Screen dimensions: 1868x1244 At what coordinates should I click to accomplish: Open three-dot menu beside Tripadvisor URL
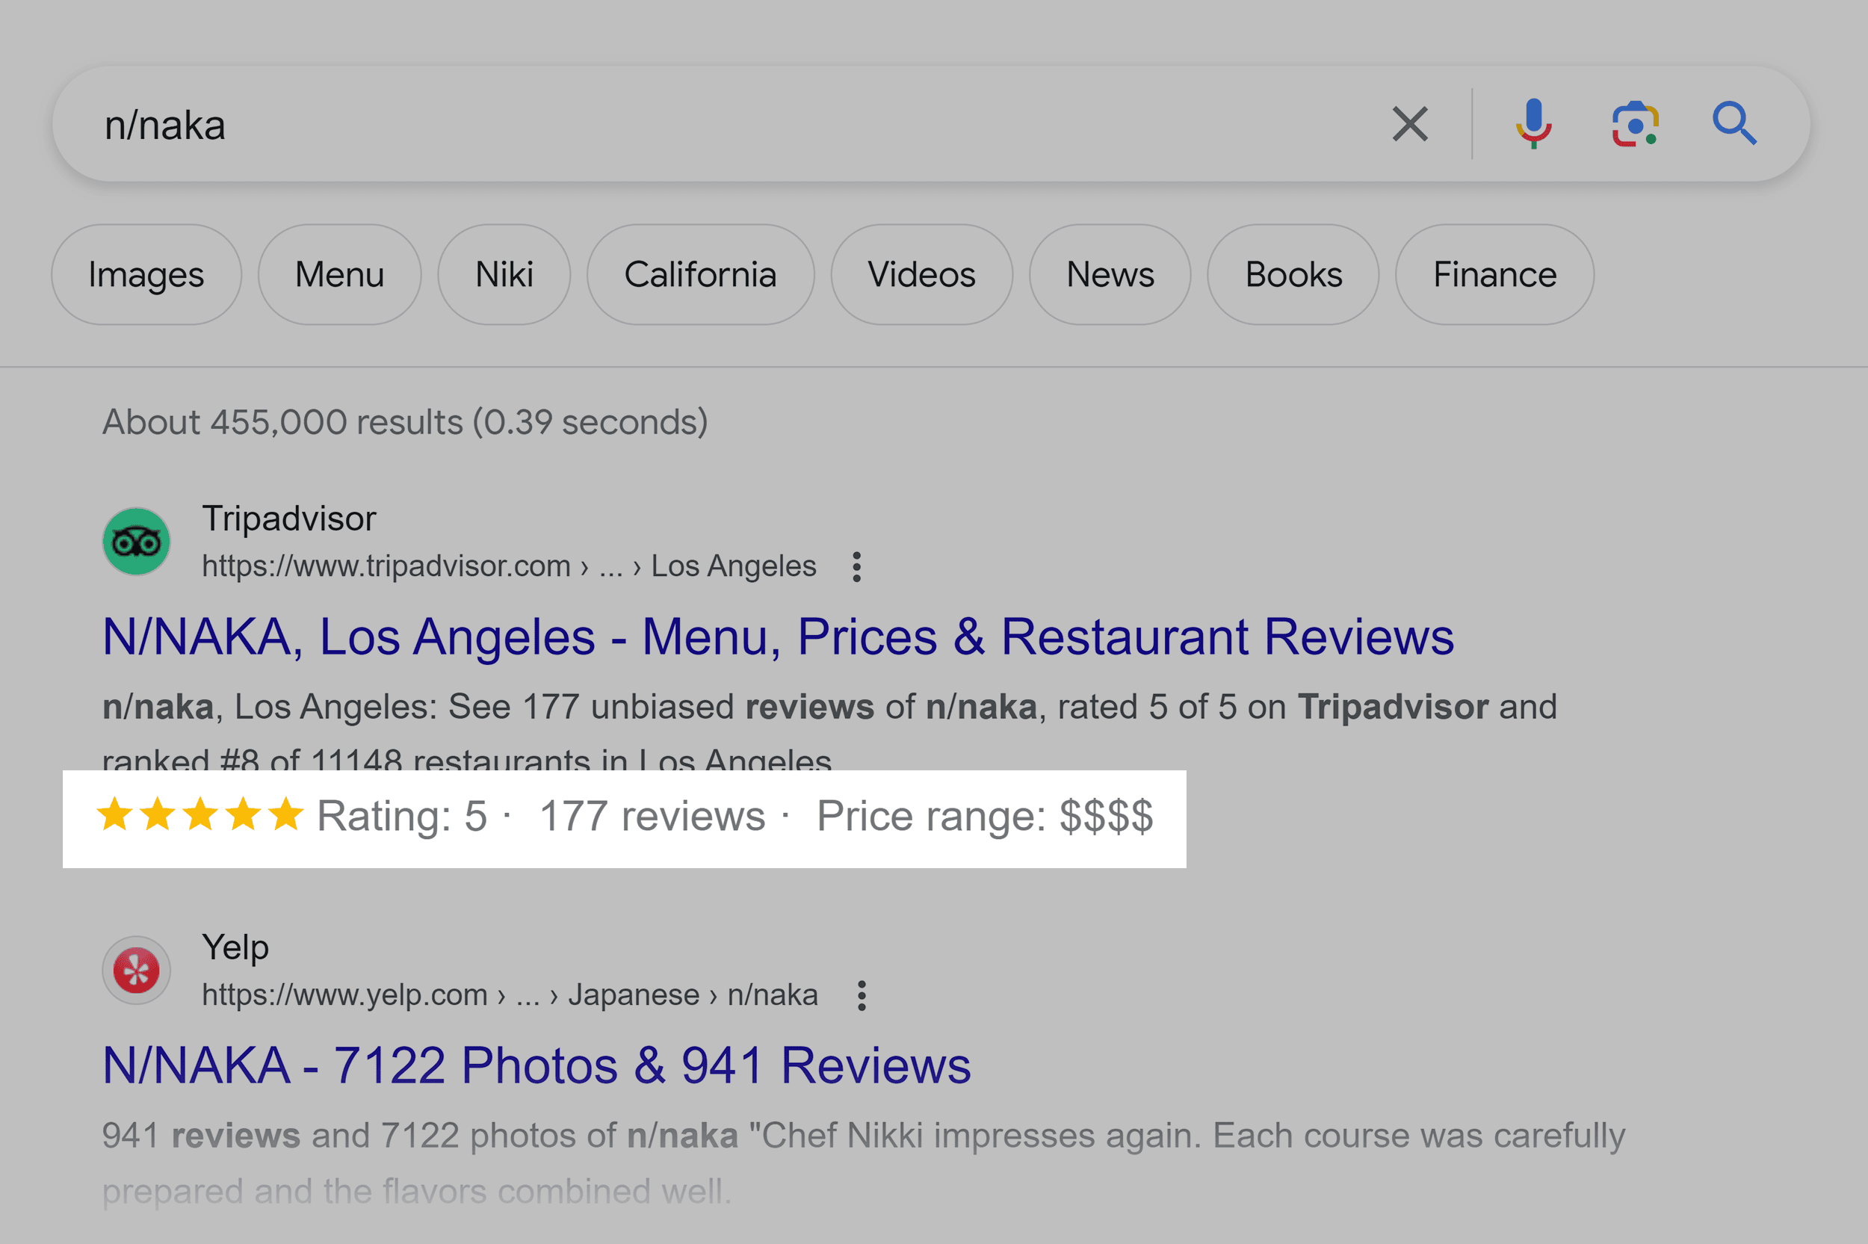click(x=856, y=567)
